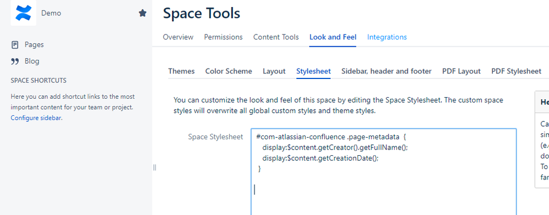This screenshot has width=549, height=215.
Task: Open the Integrations tab
Action: click(387, 37)
